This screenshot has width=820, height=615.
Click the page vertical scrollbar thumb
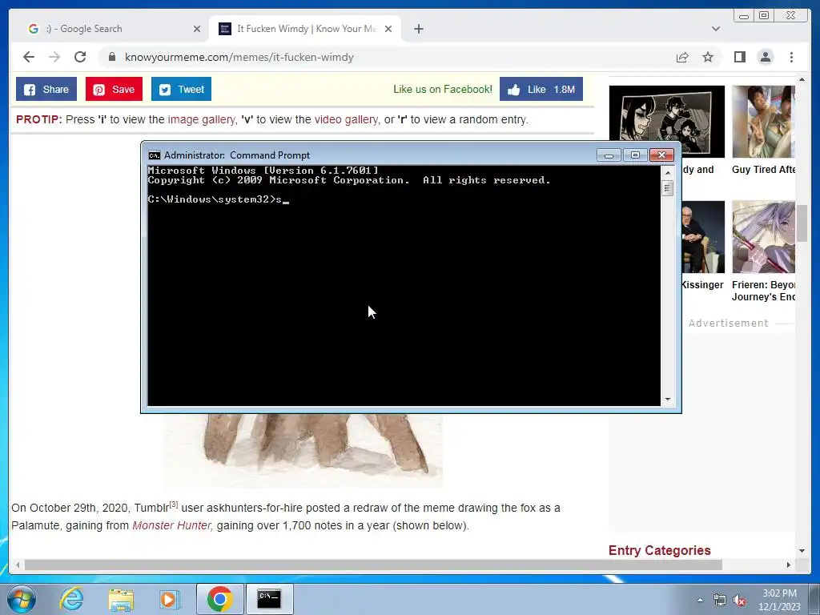pos(802,224)
